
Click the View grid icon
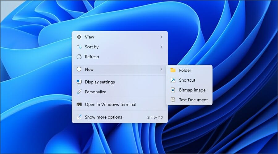pyautogui.click(x=79, y=37)
